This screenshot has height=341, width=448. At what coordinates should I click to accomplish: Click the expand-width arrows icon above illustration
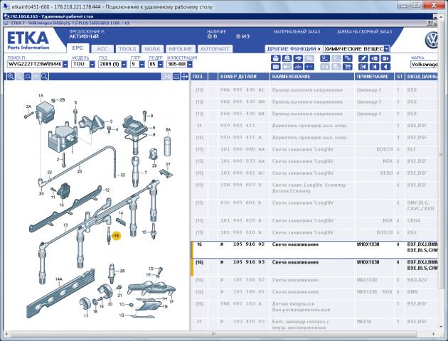tap(185, 77)
